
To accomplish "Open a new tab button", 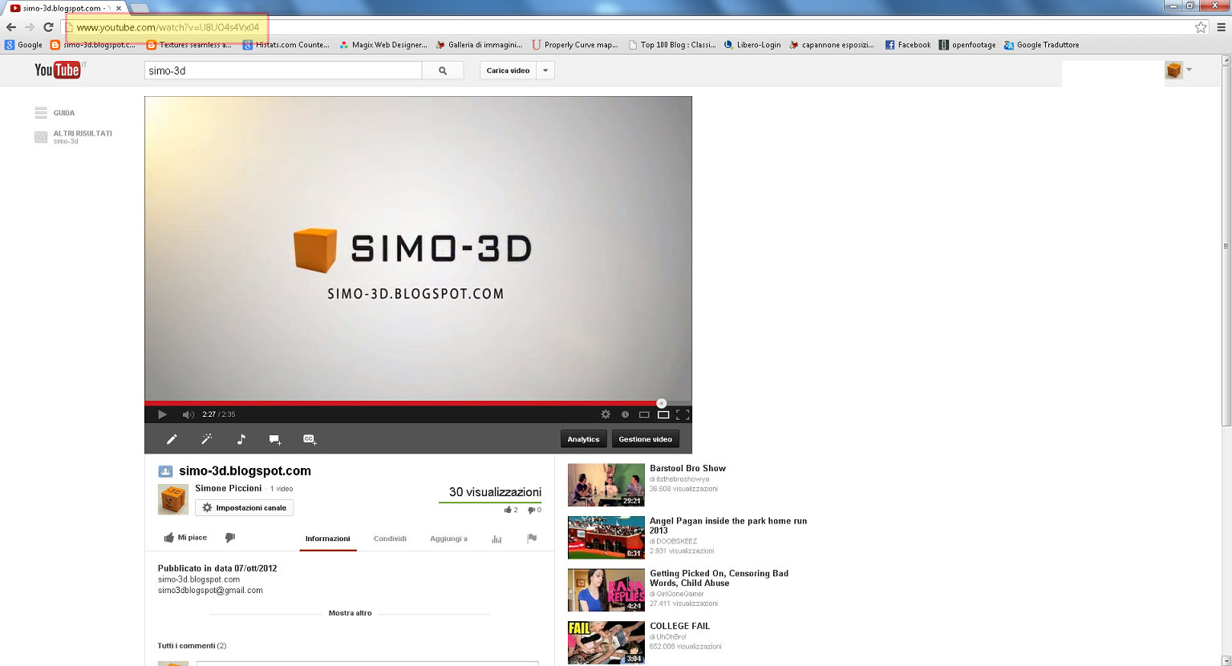I will click(x=139, y=8).
